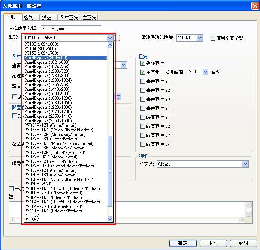Choose PanelExpress (1920x1200)
This screenshot has height=250, width=260.
[66, 111]
